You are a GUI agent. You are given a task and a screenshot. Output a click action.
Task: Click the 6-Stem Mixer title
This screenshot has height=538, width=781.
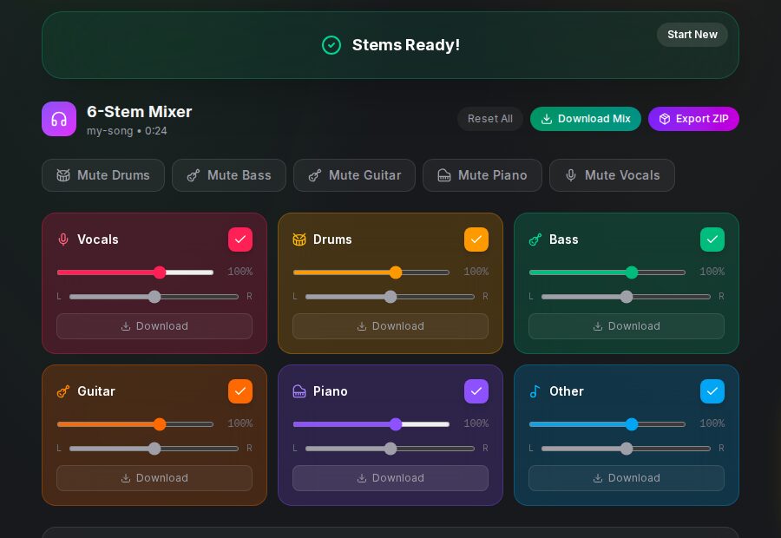140,112
